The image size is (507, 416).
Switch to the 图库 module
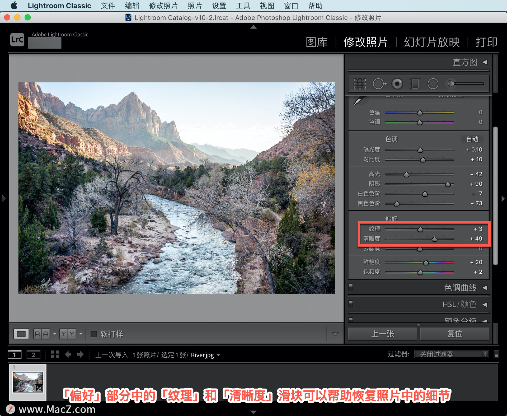coord(317,42)
